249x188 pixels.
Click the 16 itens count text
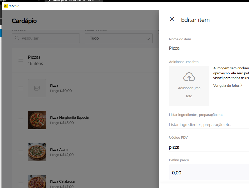click(35, 64)
